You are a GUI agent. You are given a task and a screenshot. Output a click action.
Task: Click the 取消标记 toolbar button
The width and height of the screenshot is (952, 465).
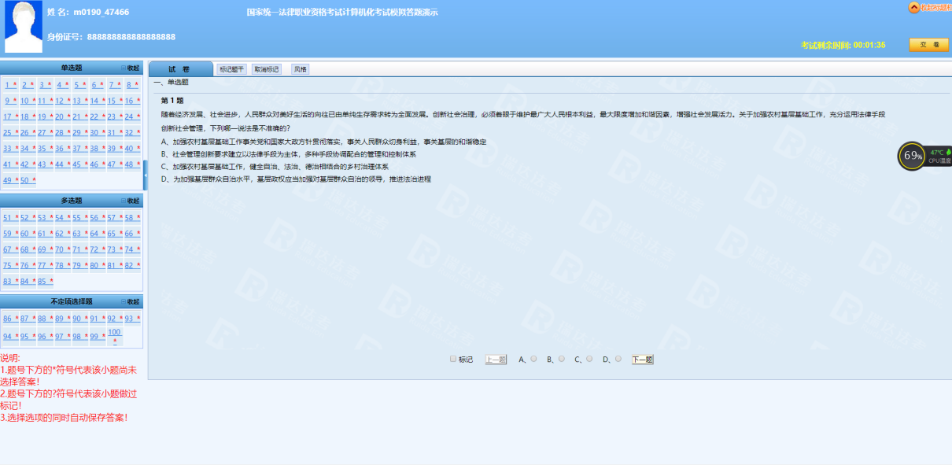(266, 69)
